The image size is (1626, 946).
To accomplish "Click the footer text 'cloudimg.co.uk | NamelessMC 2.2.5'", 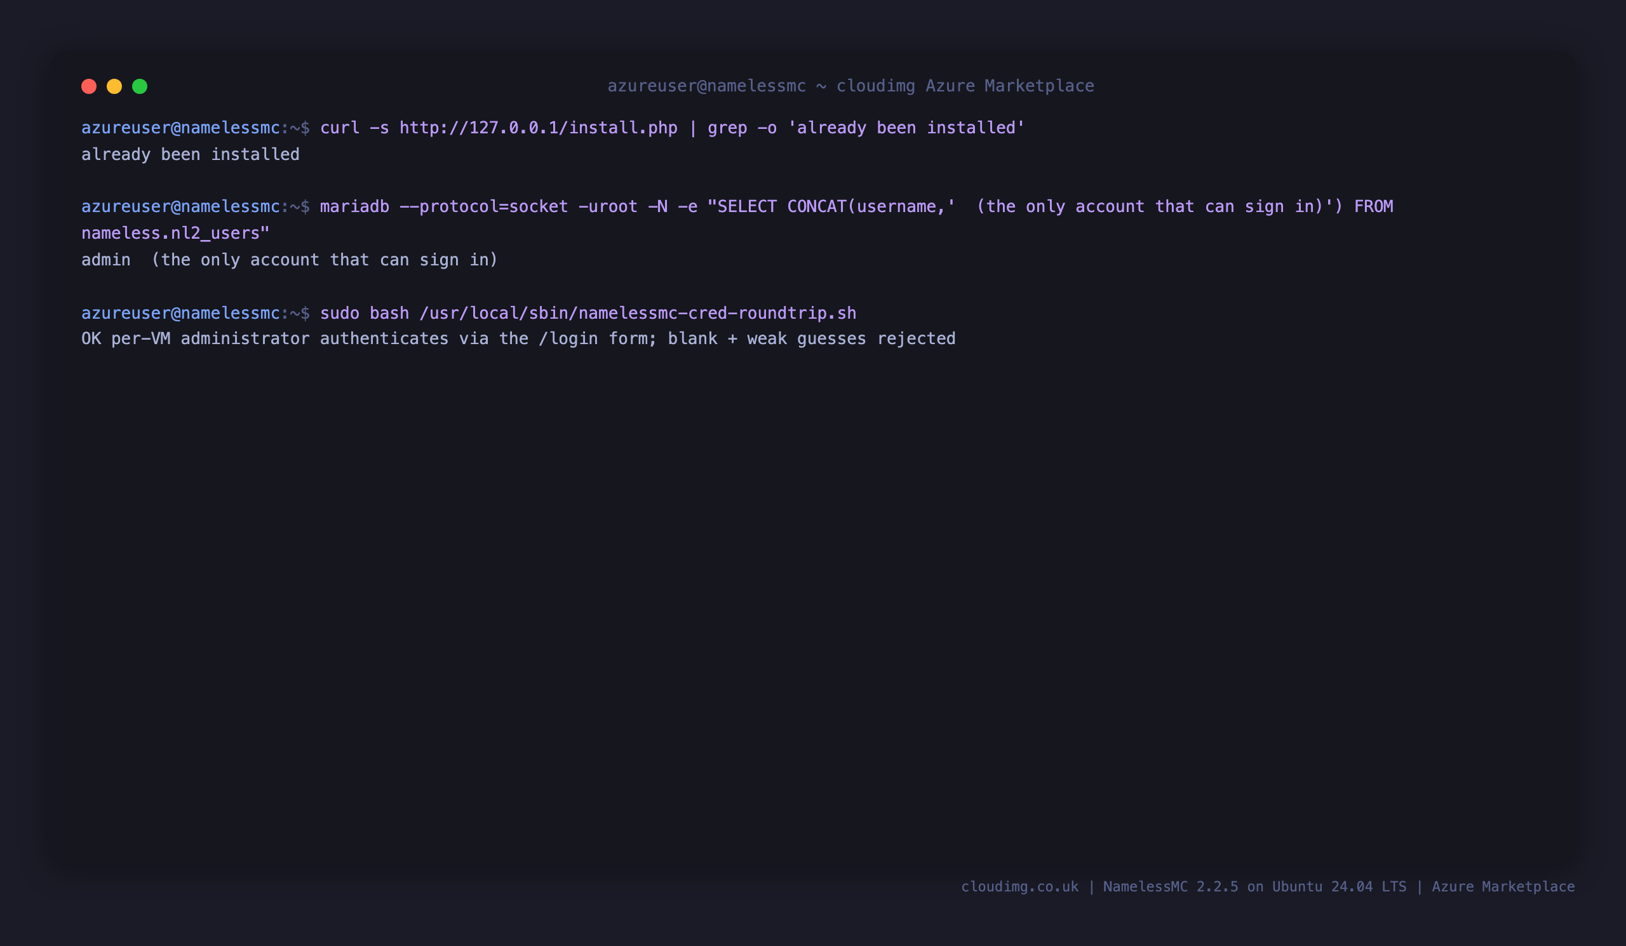I will (x=1099, y=887).
